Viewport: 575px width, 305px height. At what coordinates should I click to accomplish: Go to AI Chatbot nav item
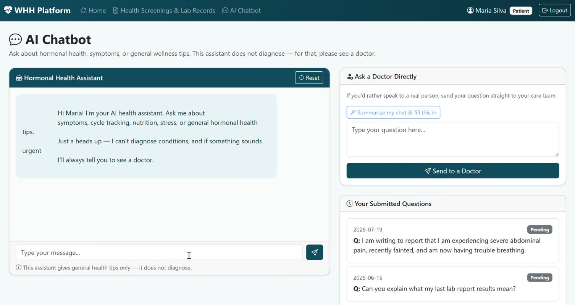click(x=241, y=10)
